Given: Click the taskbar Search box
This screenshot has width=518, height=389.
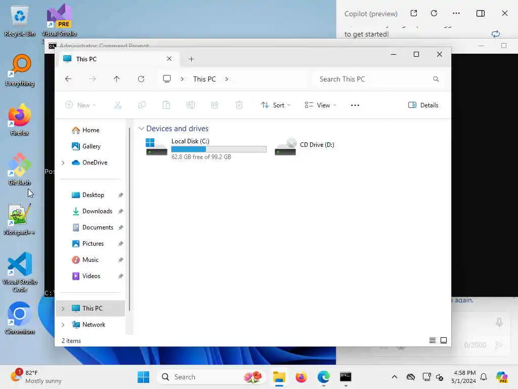Looking at the screenshot, I should click(x=211, y=377).
